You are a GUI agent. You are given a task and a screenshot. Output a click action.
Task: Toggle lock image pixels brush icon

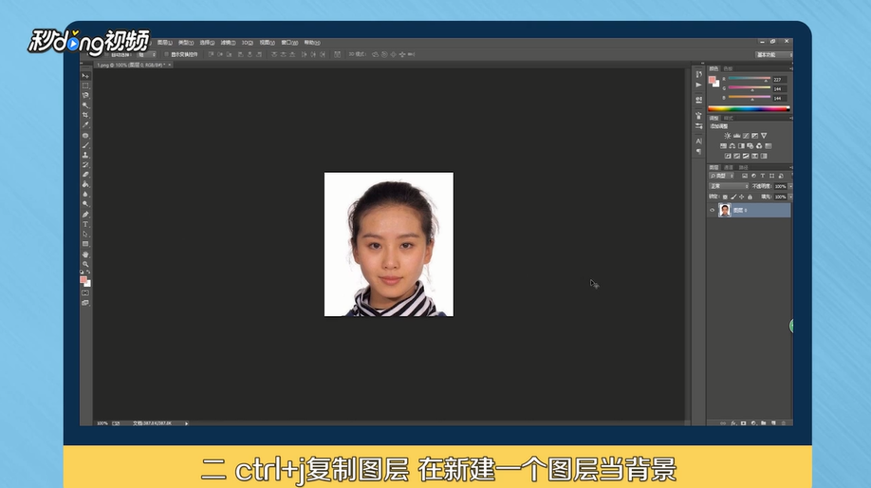[x=733, y=197]
